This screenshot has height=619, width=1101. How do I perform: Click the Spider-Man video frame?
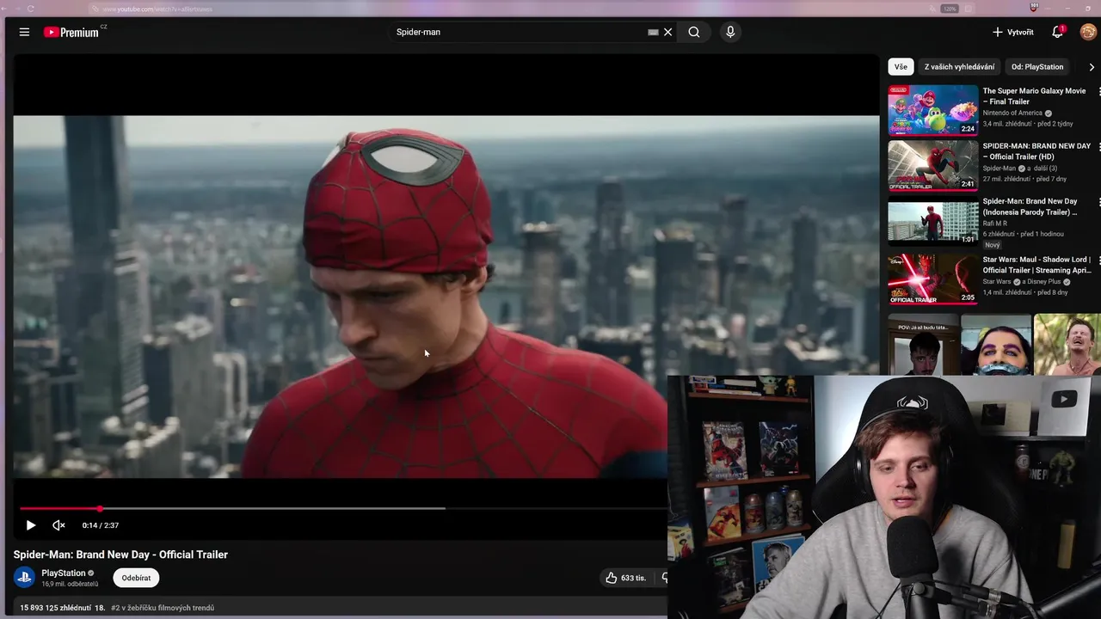tap(446, 297)
